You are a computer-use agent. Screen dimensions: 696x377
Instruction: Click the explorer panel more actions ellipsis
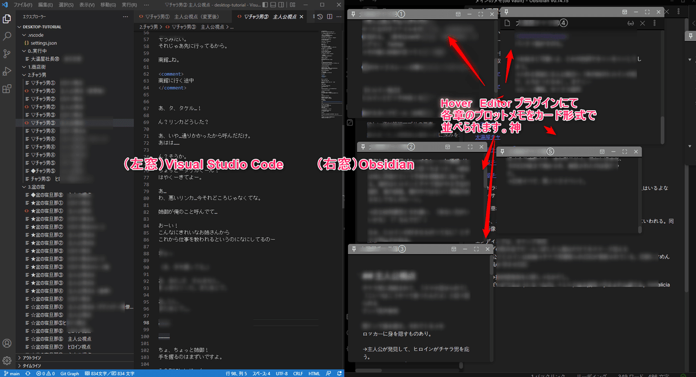pos(125,17)
